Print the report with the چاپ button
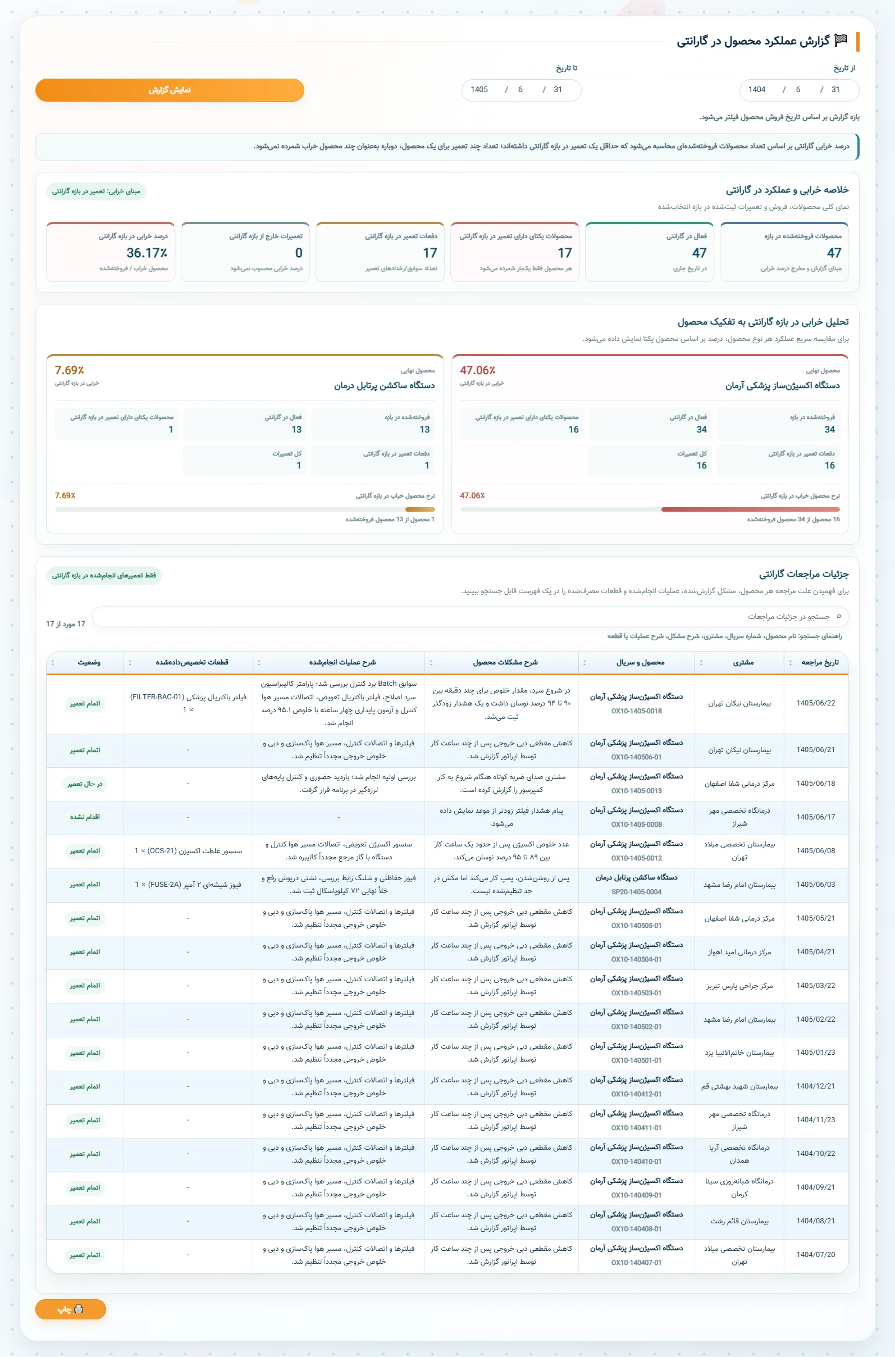The width and height of the screenshot is (895, 1357). (71, 1309)
